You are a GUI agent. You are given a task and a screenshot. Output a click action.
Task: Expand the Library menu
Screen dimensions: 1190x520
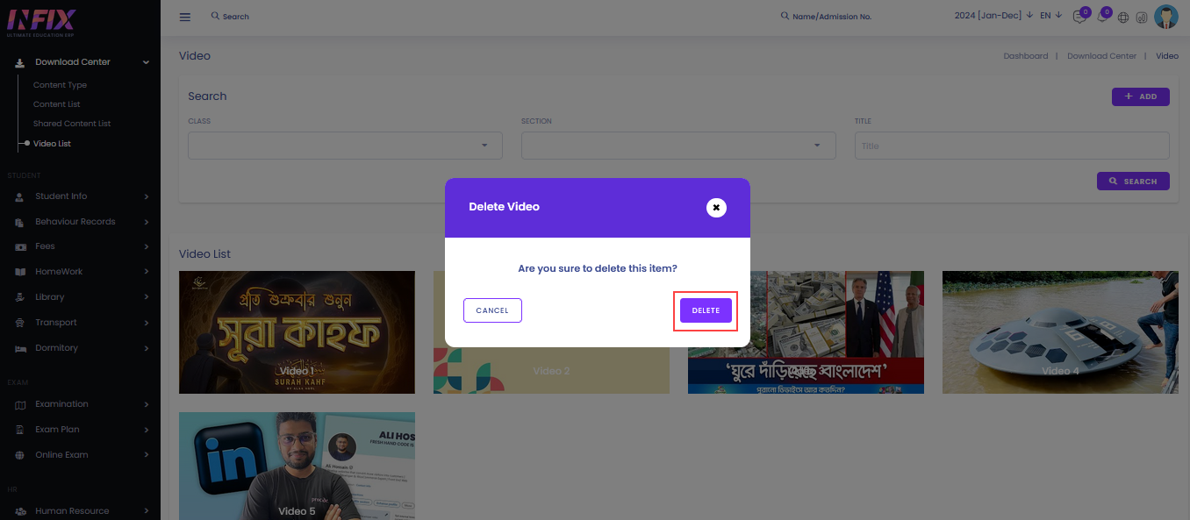click(x=80, y=297)
